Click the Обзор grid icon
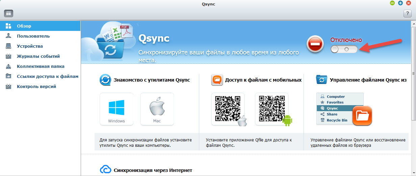This screenshot has width=416, height=176. tap(8, 26)
